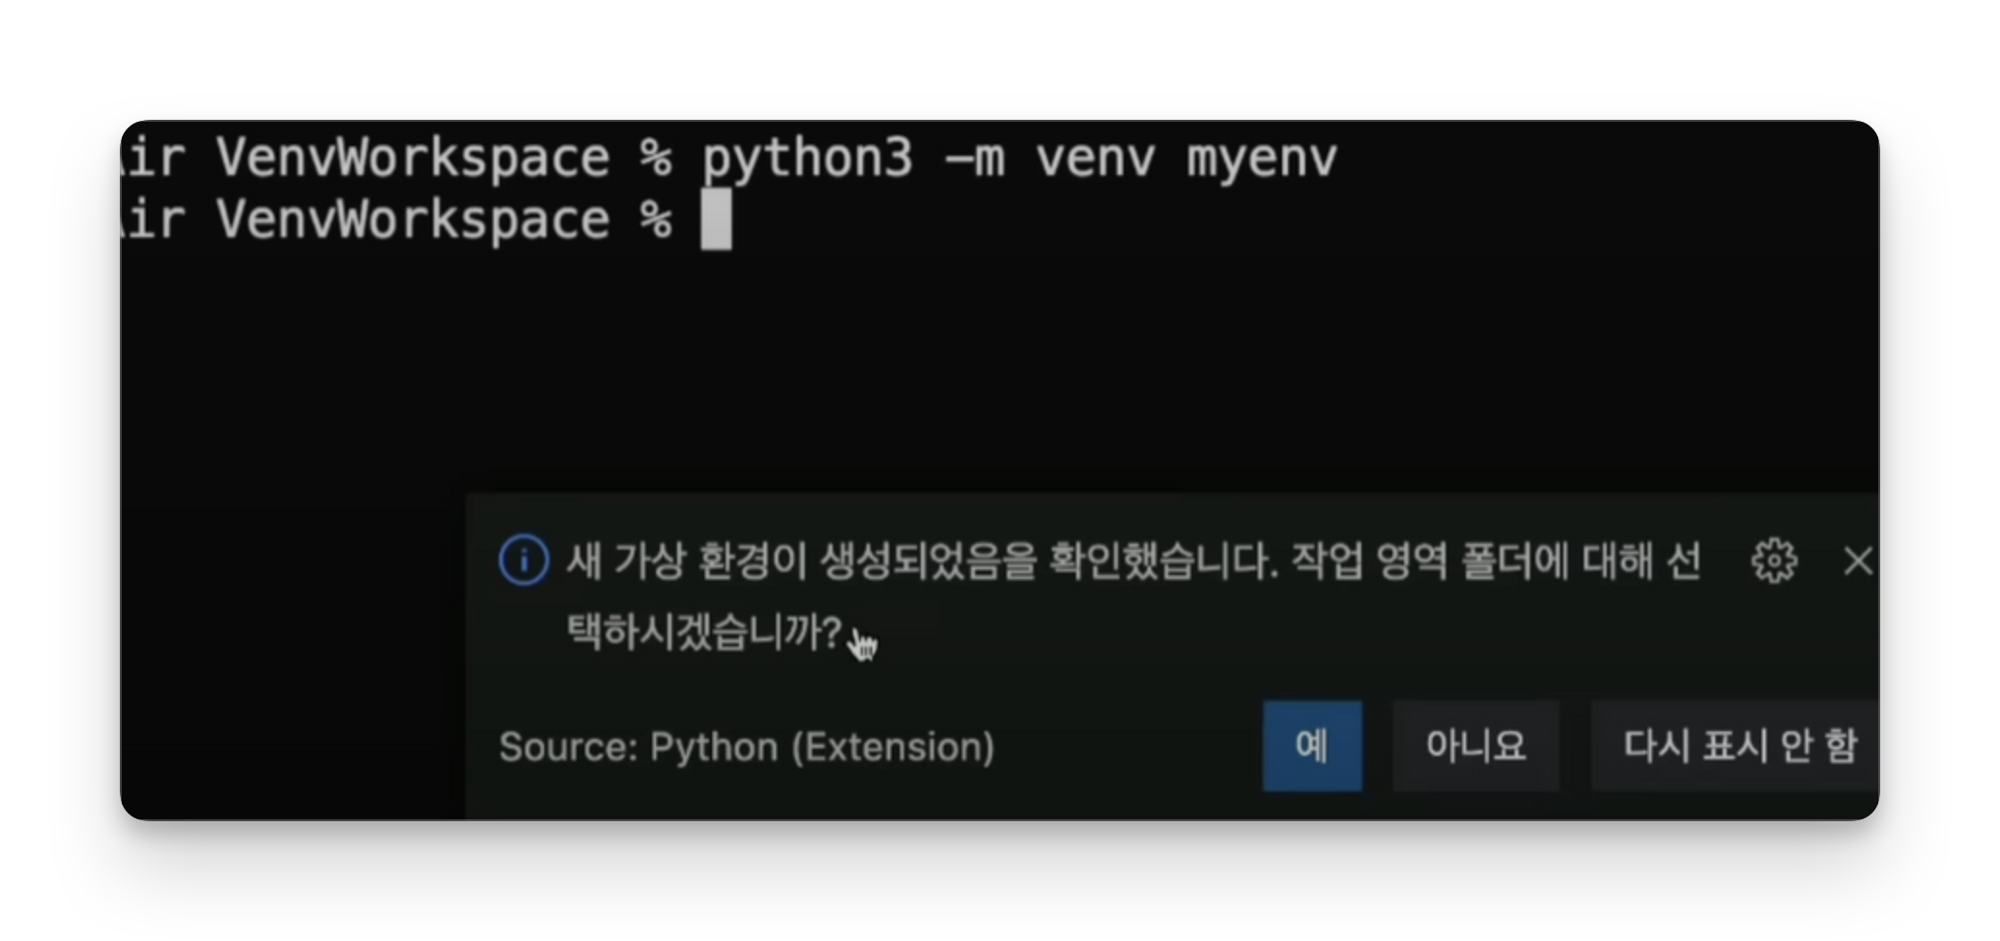Click the blue info icon in notification
This screenshot has width=2000, height=941.
pos(524,560)
